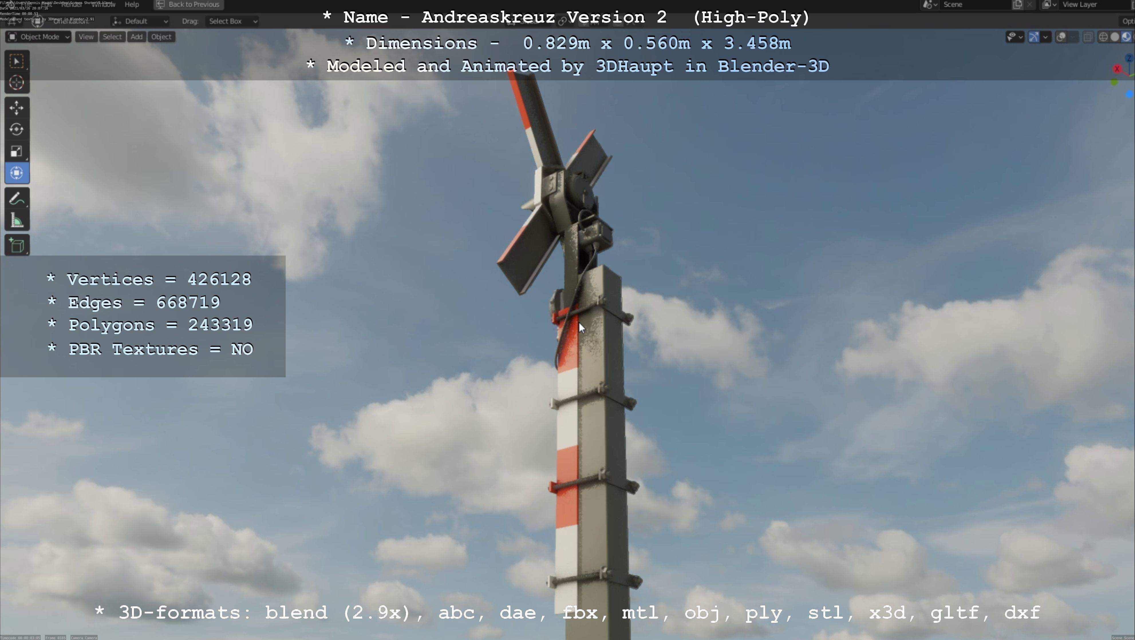Open Default orientation dropdown
This screenshot has width=1135, height=640.
click(x=140, y=21)
